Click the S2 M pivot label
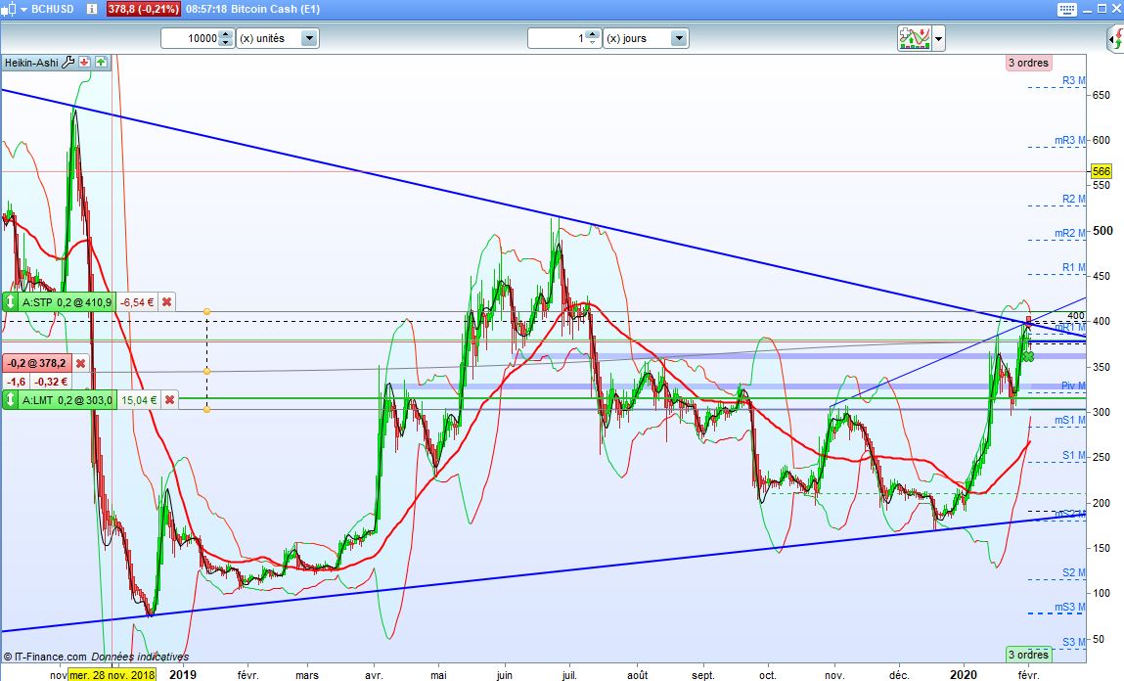 (x=1073, y=572)
